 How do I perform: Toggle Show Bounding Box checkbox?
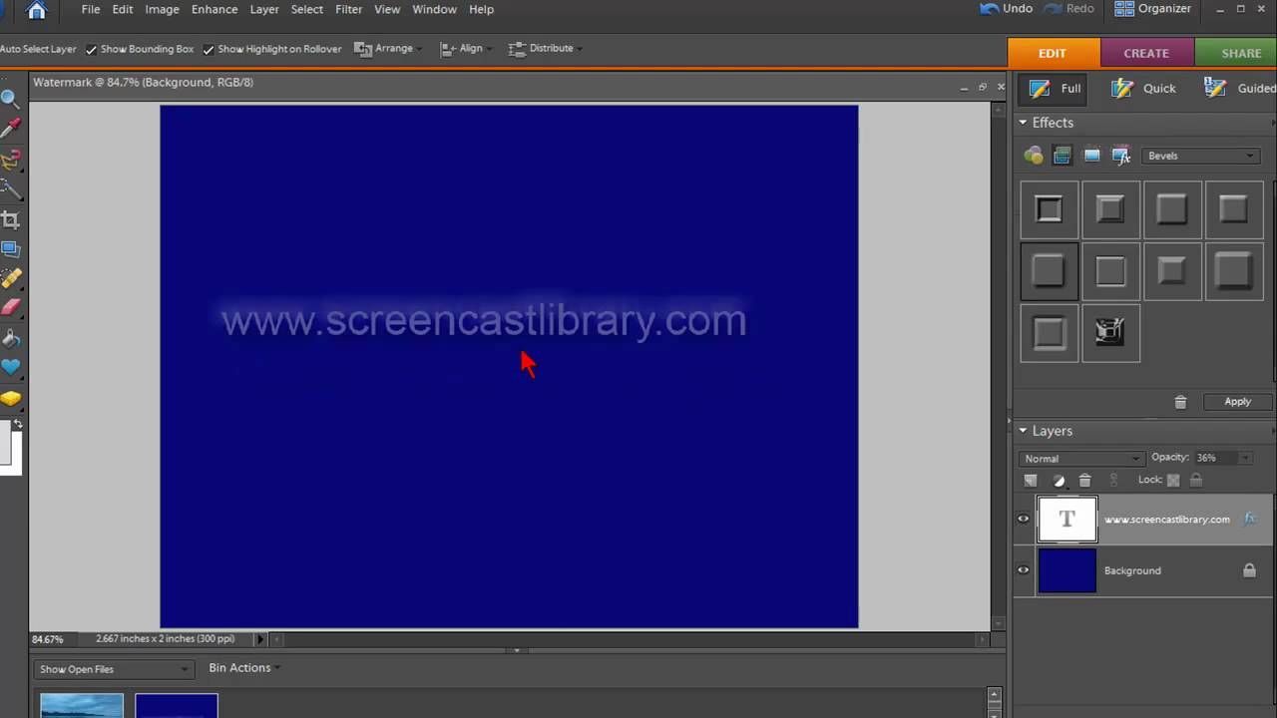coord(91,49)
